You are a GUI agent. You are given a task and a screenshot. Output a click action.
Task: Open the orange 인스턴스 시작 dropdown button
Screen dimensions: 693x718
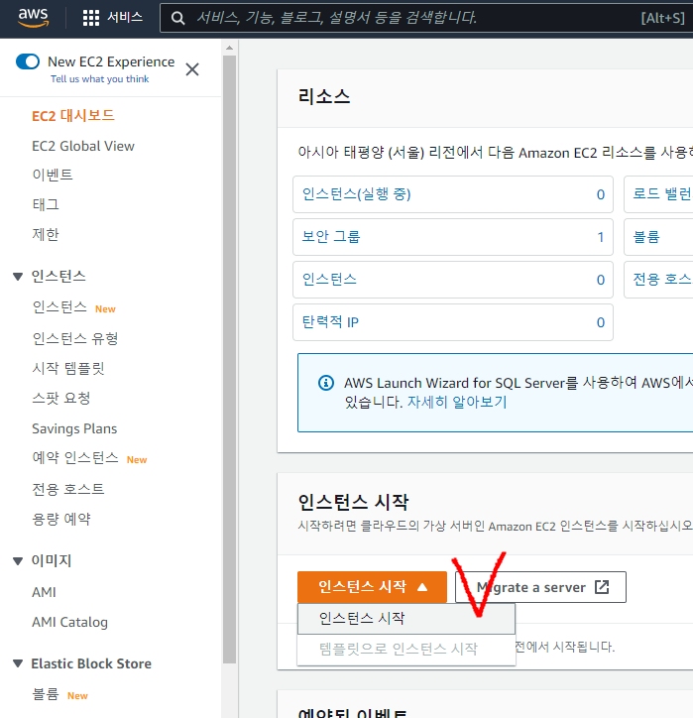(372, 586)
